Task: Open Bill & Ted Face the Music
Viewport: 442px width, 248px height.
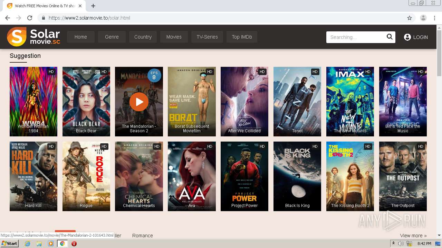Action: pyautogui.click(x=403, y=102)
